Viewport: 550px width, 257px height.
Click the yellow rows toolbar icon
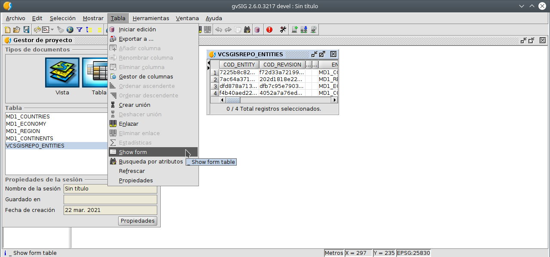99,30
